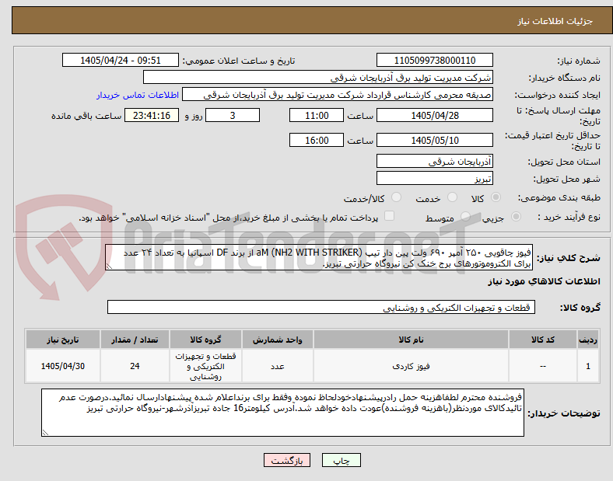Viewport: 613px width, 481px height.
Task: Click the جزئیات اطلاعات نیاز page header
Action: pyautogui.click(x=555, y=21)
